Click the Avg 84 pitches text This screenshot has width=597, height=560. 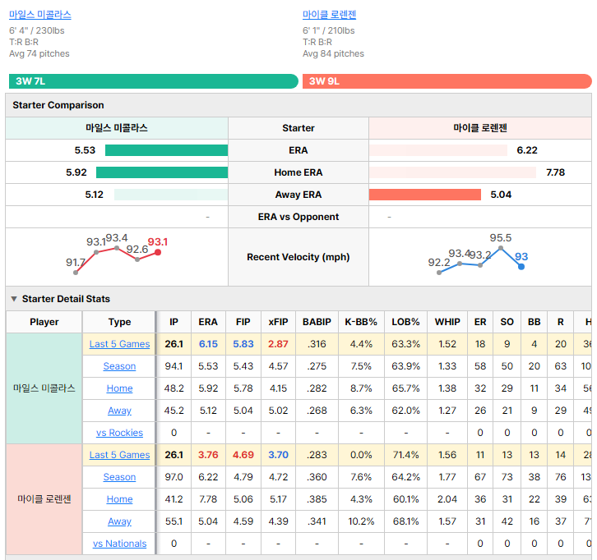(333, 53)
